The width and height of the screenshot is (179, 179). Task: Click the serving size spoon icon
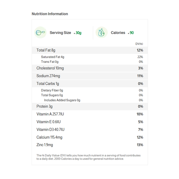click(x=40, y=33)
